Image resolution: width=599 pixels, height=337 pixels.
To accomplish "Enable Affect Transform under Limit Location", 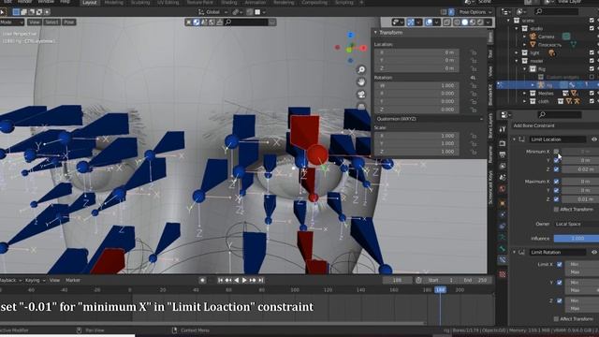I will 556,210.
